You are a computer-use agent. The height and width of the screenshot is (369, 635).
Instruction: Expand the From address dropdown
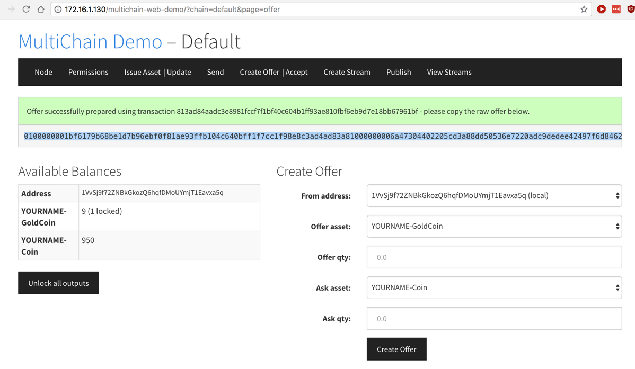click(494, 196)
